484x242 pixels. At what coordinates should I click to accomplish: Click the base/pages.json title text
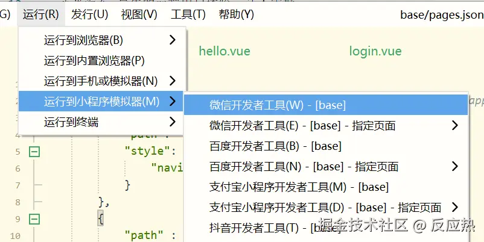tap(442, 15)
